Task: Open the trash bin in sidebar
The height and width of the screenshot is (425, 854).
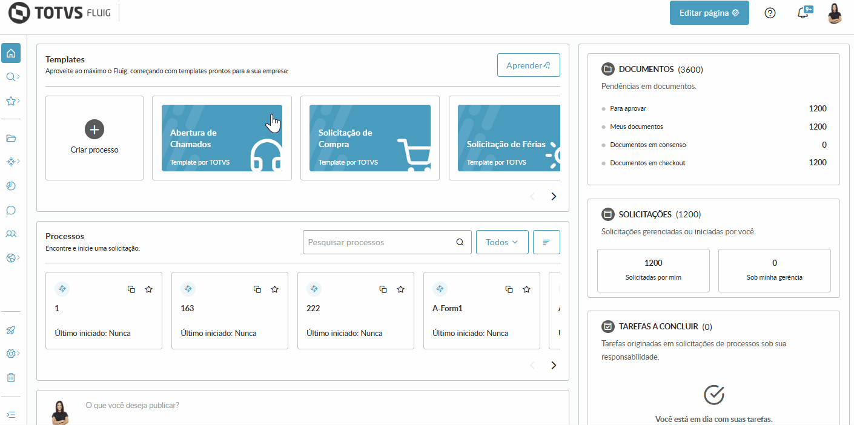Action: click(11, 377)
